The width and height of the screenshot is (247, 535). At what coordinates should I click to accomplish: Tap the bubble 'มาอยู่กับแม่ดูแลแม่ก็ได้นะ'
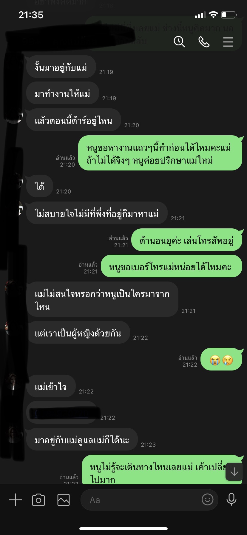click(82, 439)
